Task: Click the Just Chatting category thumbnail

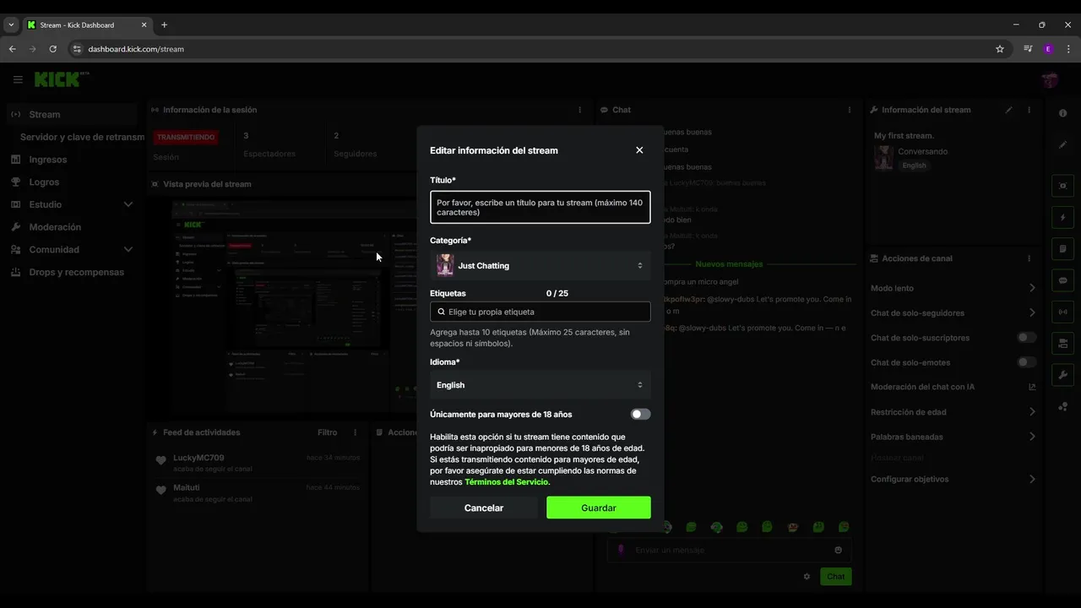Action: coord(445,265)
